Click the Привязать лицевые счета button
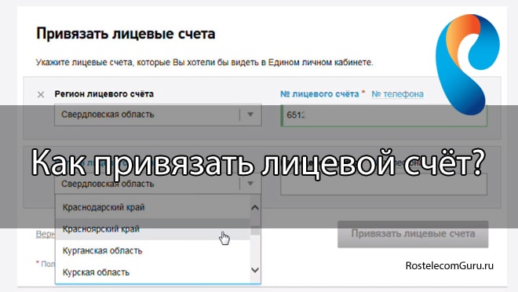Viewport: 518px width, 292px height. click(x=413, y=234)
